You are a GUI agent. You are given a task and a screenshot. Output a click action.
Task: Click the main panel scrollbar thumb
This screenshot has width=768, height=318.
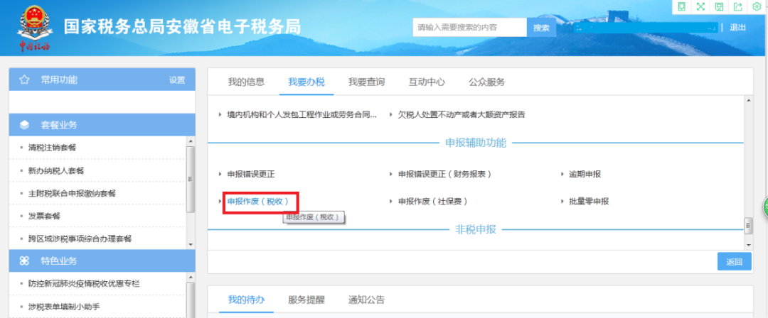(x=748, y=226)
